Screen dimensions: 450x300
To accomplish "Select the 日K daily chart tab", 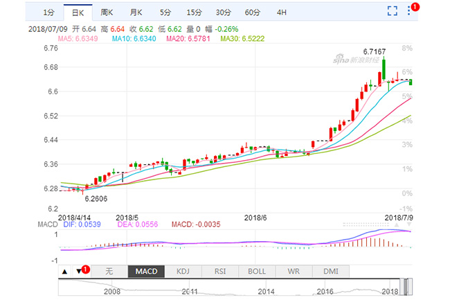I will click(x=78, y=12).
